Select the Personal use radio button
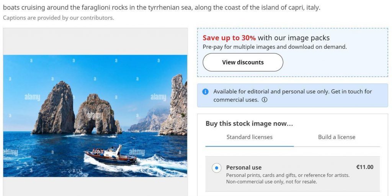This screenshot has width=392, height=196. (216, 168)
